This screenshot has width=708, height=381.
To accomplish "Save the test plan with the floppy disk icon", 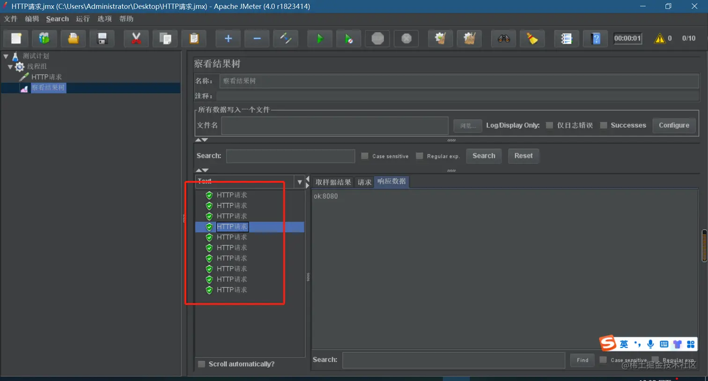I will click(x=102, y=38).
